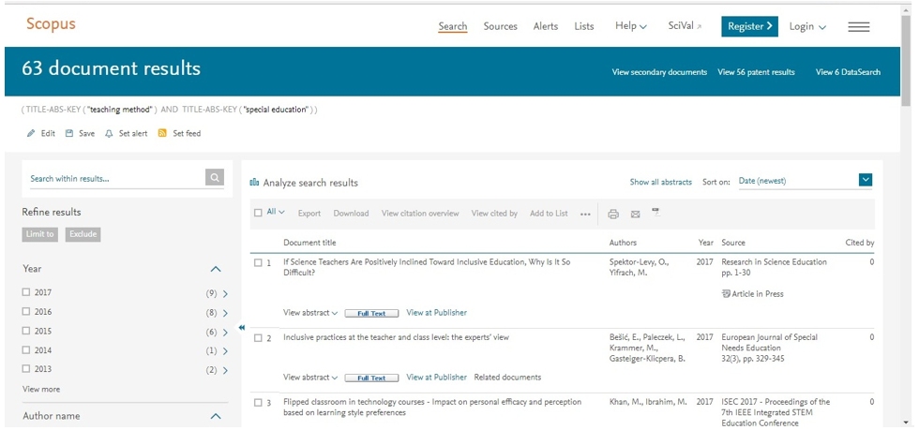Click the Set feed RSS icon
The width and height of the screenshot is (919, 430).
pyautogui.click(x=162, y=134)
